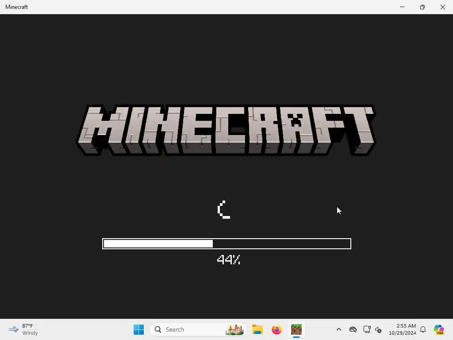453x340 pixels.
Task: Launch Copilot preview from the taskbar corner
Action: [439, 329]
